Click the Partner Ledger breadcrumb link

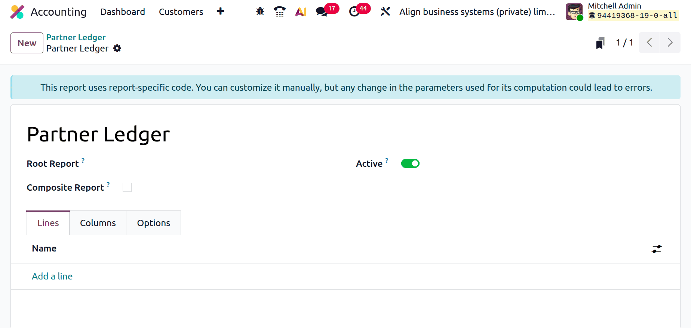point(76,37)
